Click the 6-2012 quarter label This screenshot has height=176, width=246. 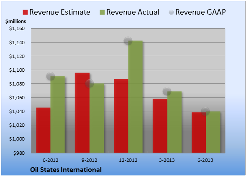click(51, 160)
